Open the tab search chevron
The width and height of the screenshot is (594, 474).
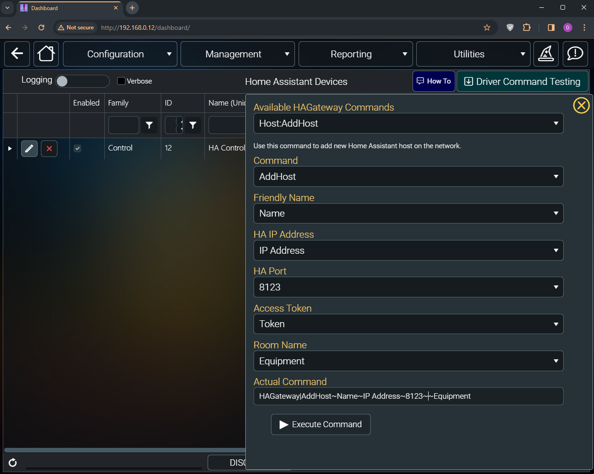(7, 8)
